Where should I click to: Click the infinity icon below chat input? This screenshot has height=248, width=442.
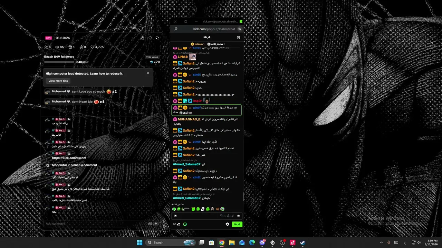[174, 224]
